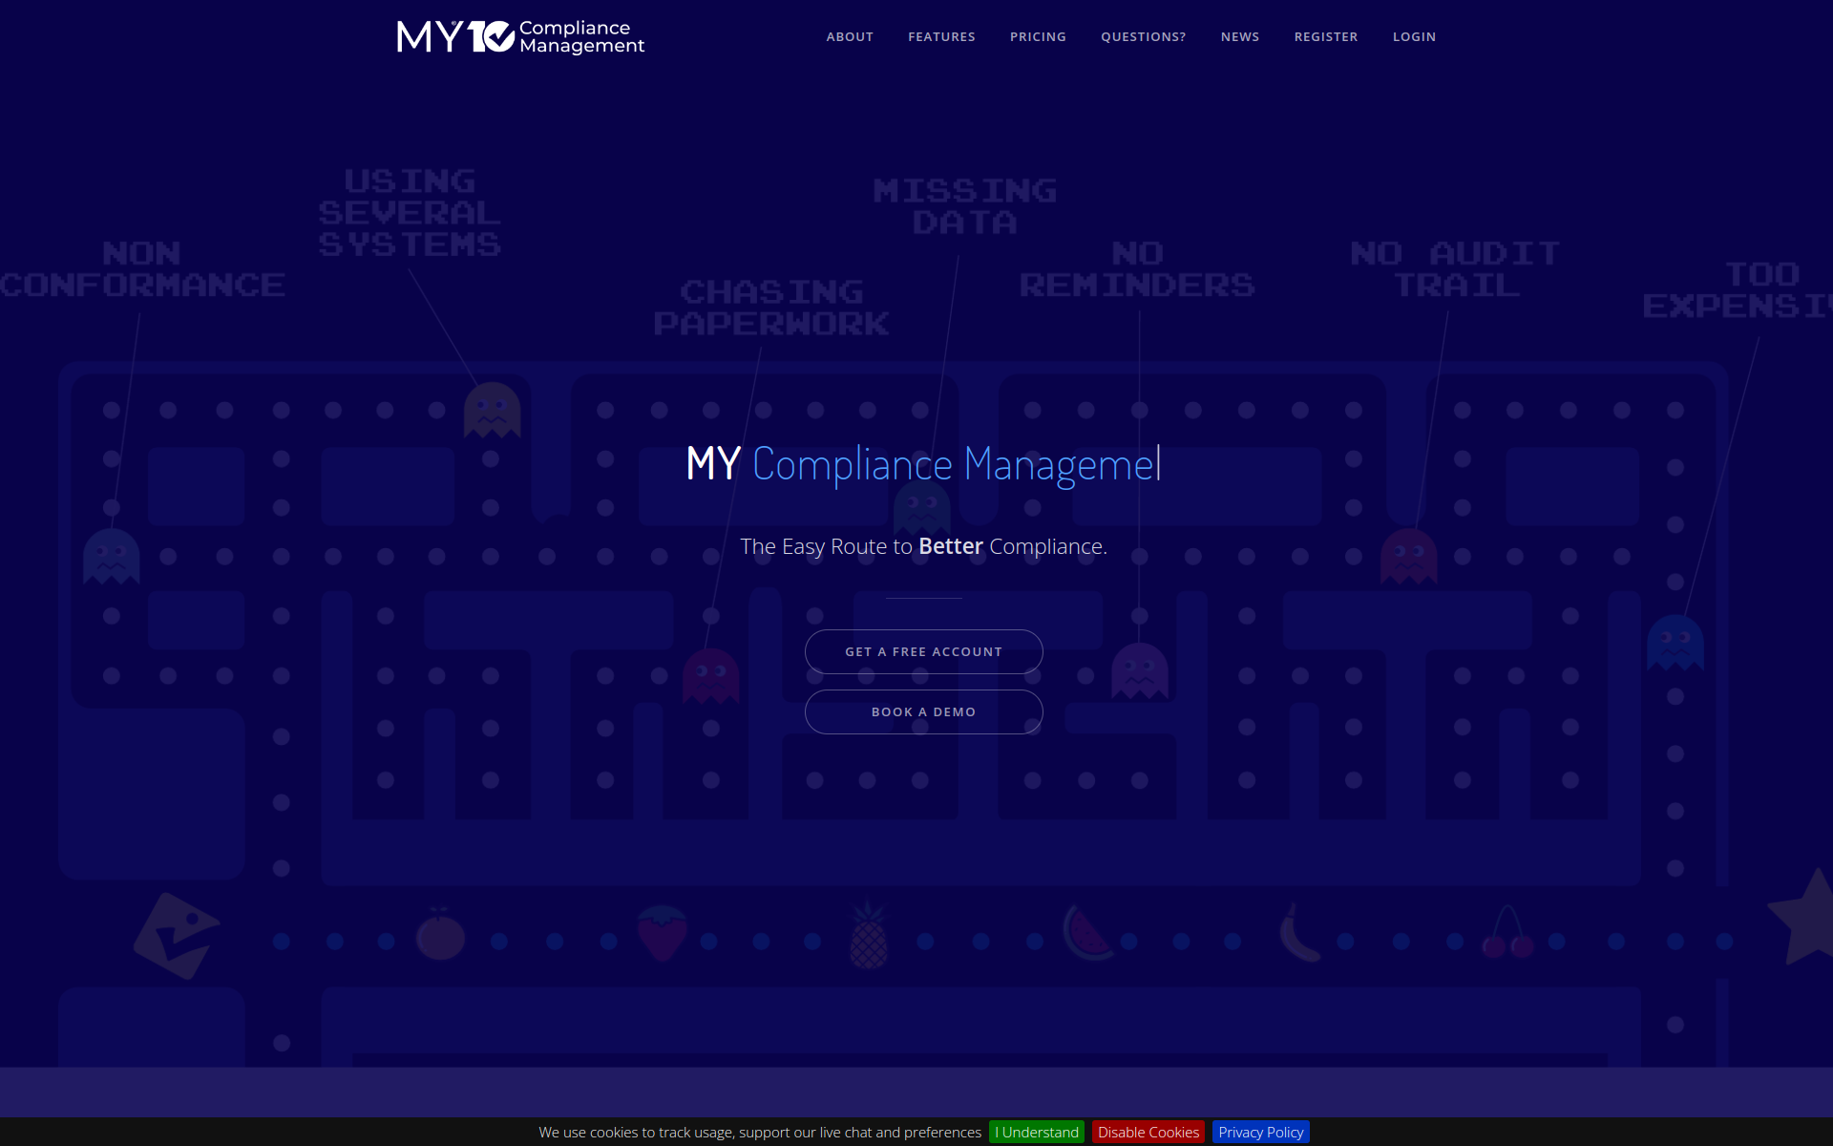The width and height of the screenshot is (1833, 1146).
Task: Click the 'USING SEVERAL SYSTEMS' pixel label
Action: pyautogui.click(x=410, y=213)
